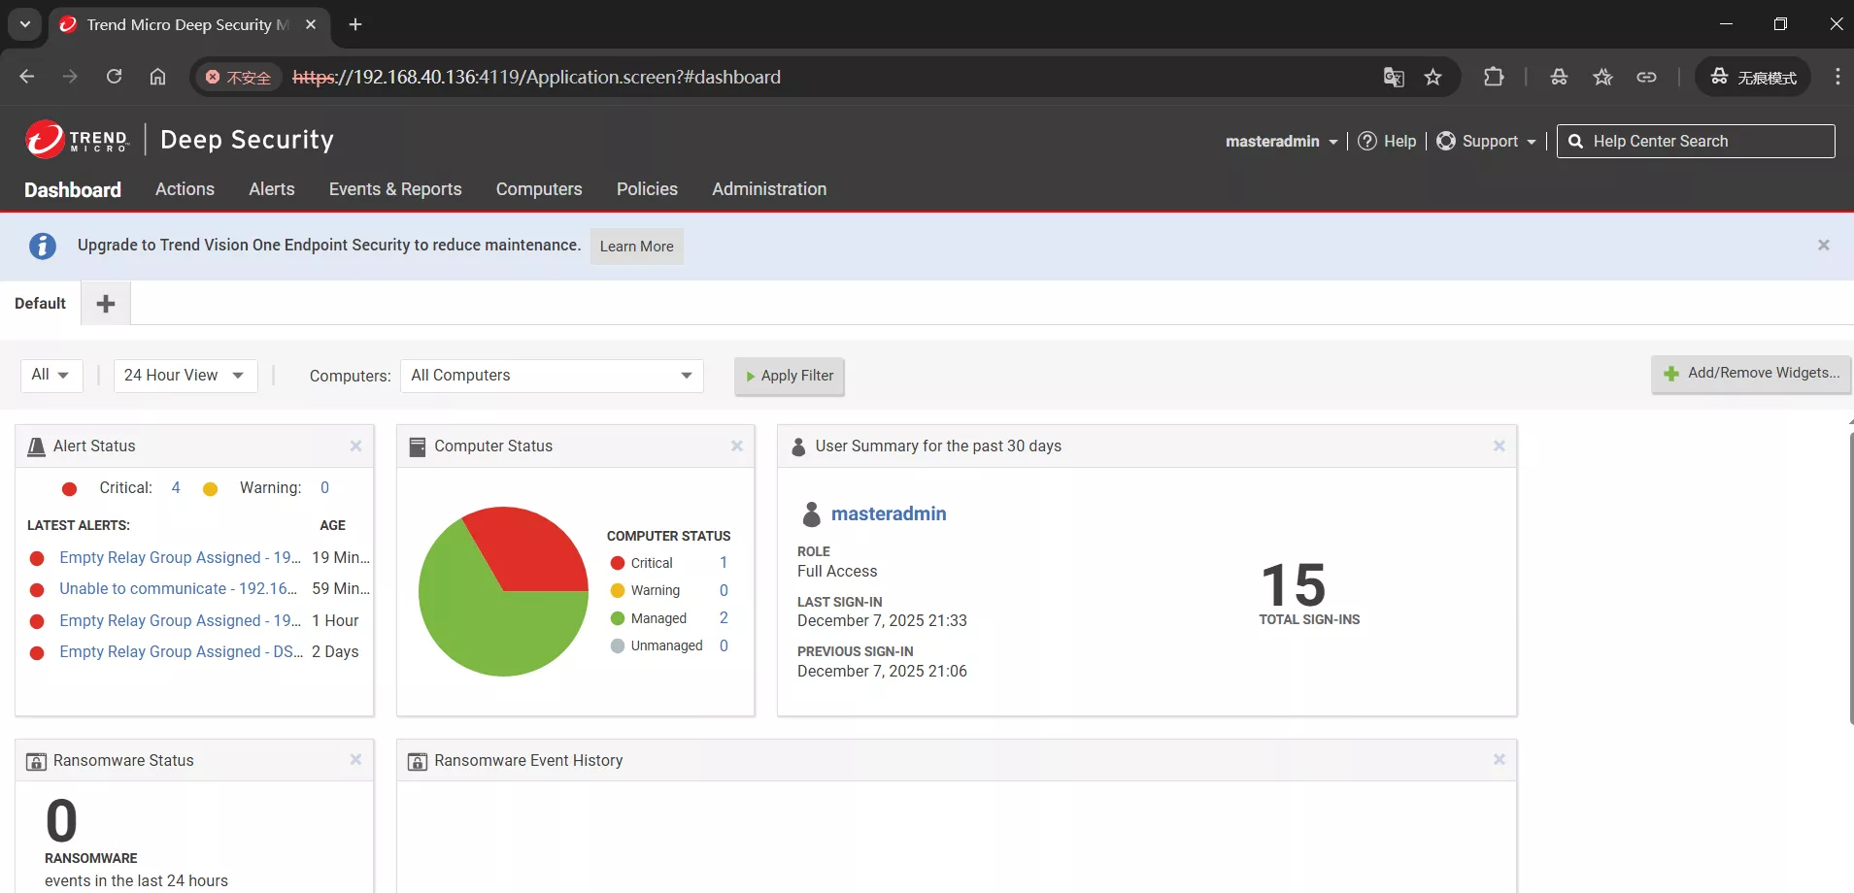Expand the 24 Hour View dropdown

pyautogui.click(x=185, y=376)
